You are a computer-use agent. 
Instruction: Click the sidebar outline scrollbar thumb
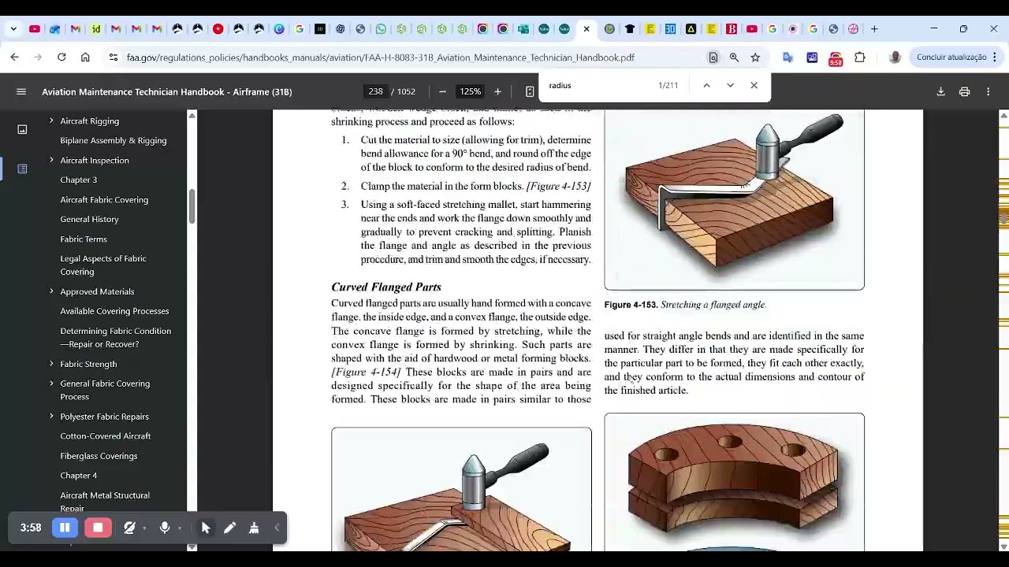tap(192, 206)
